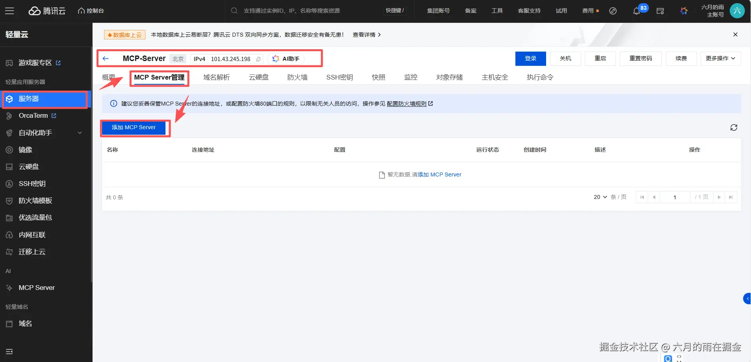Go to the next page
Screen dimensions: 751x362
(x=719, y=197)
